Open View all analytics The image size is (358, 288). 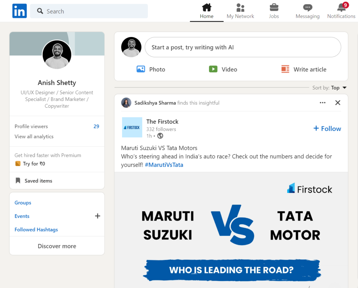(34, 136)
